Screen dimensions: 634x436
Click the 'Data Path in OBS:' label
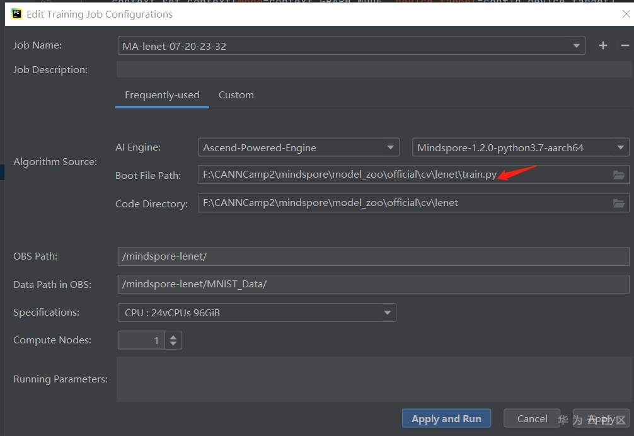click(52, 284)
